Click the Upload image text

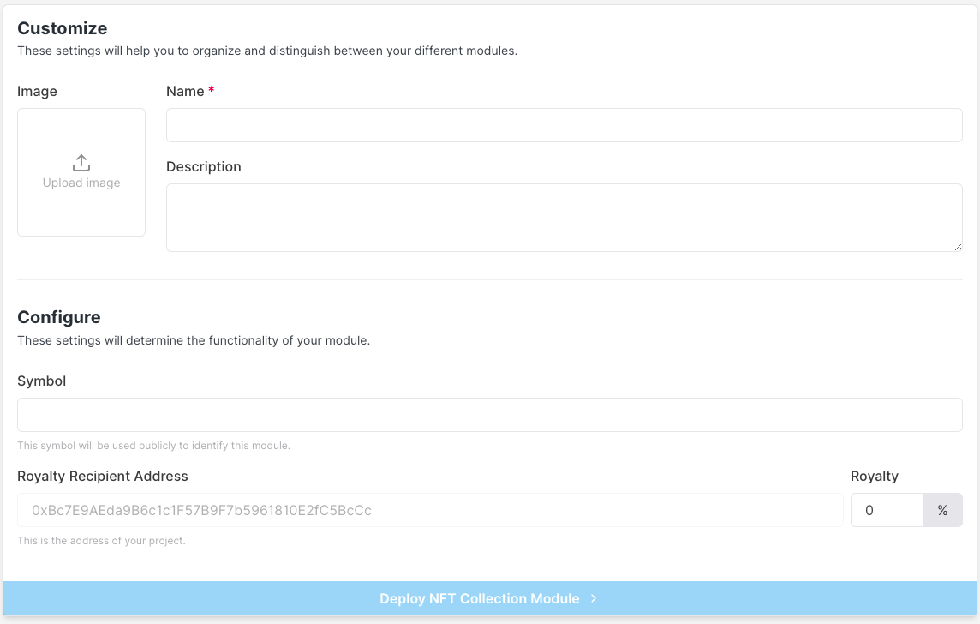81,183
